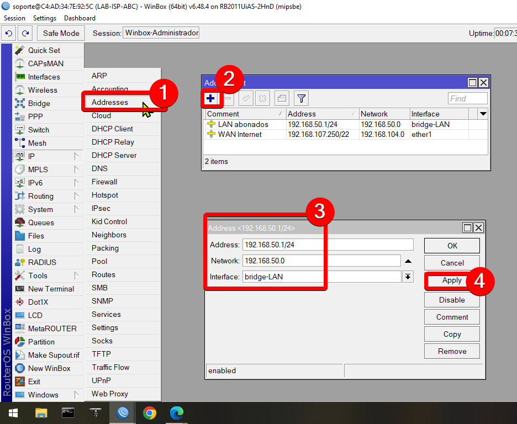Screen dimensions: 517x424
Task: Open the Wireless section in the sidebar
Action: [43, 90]
